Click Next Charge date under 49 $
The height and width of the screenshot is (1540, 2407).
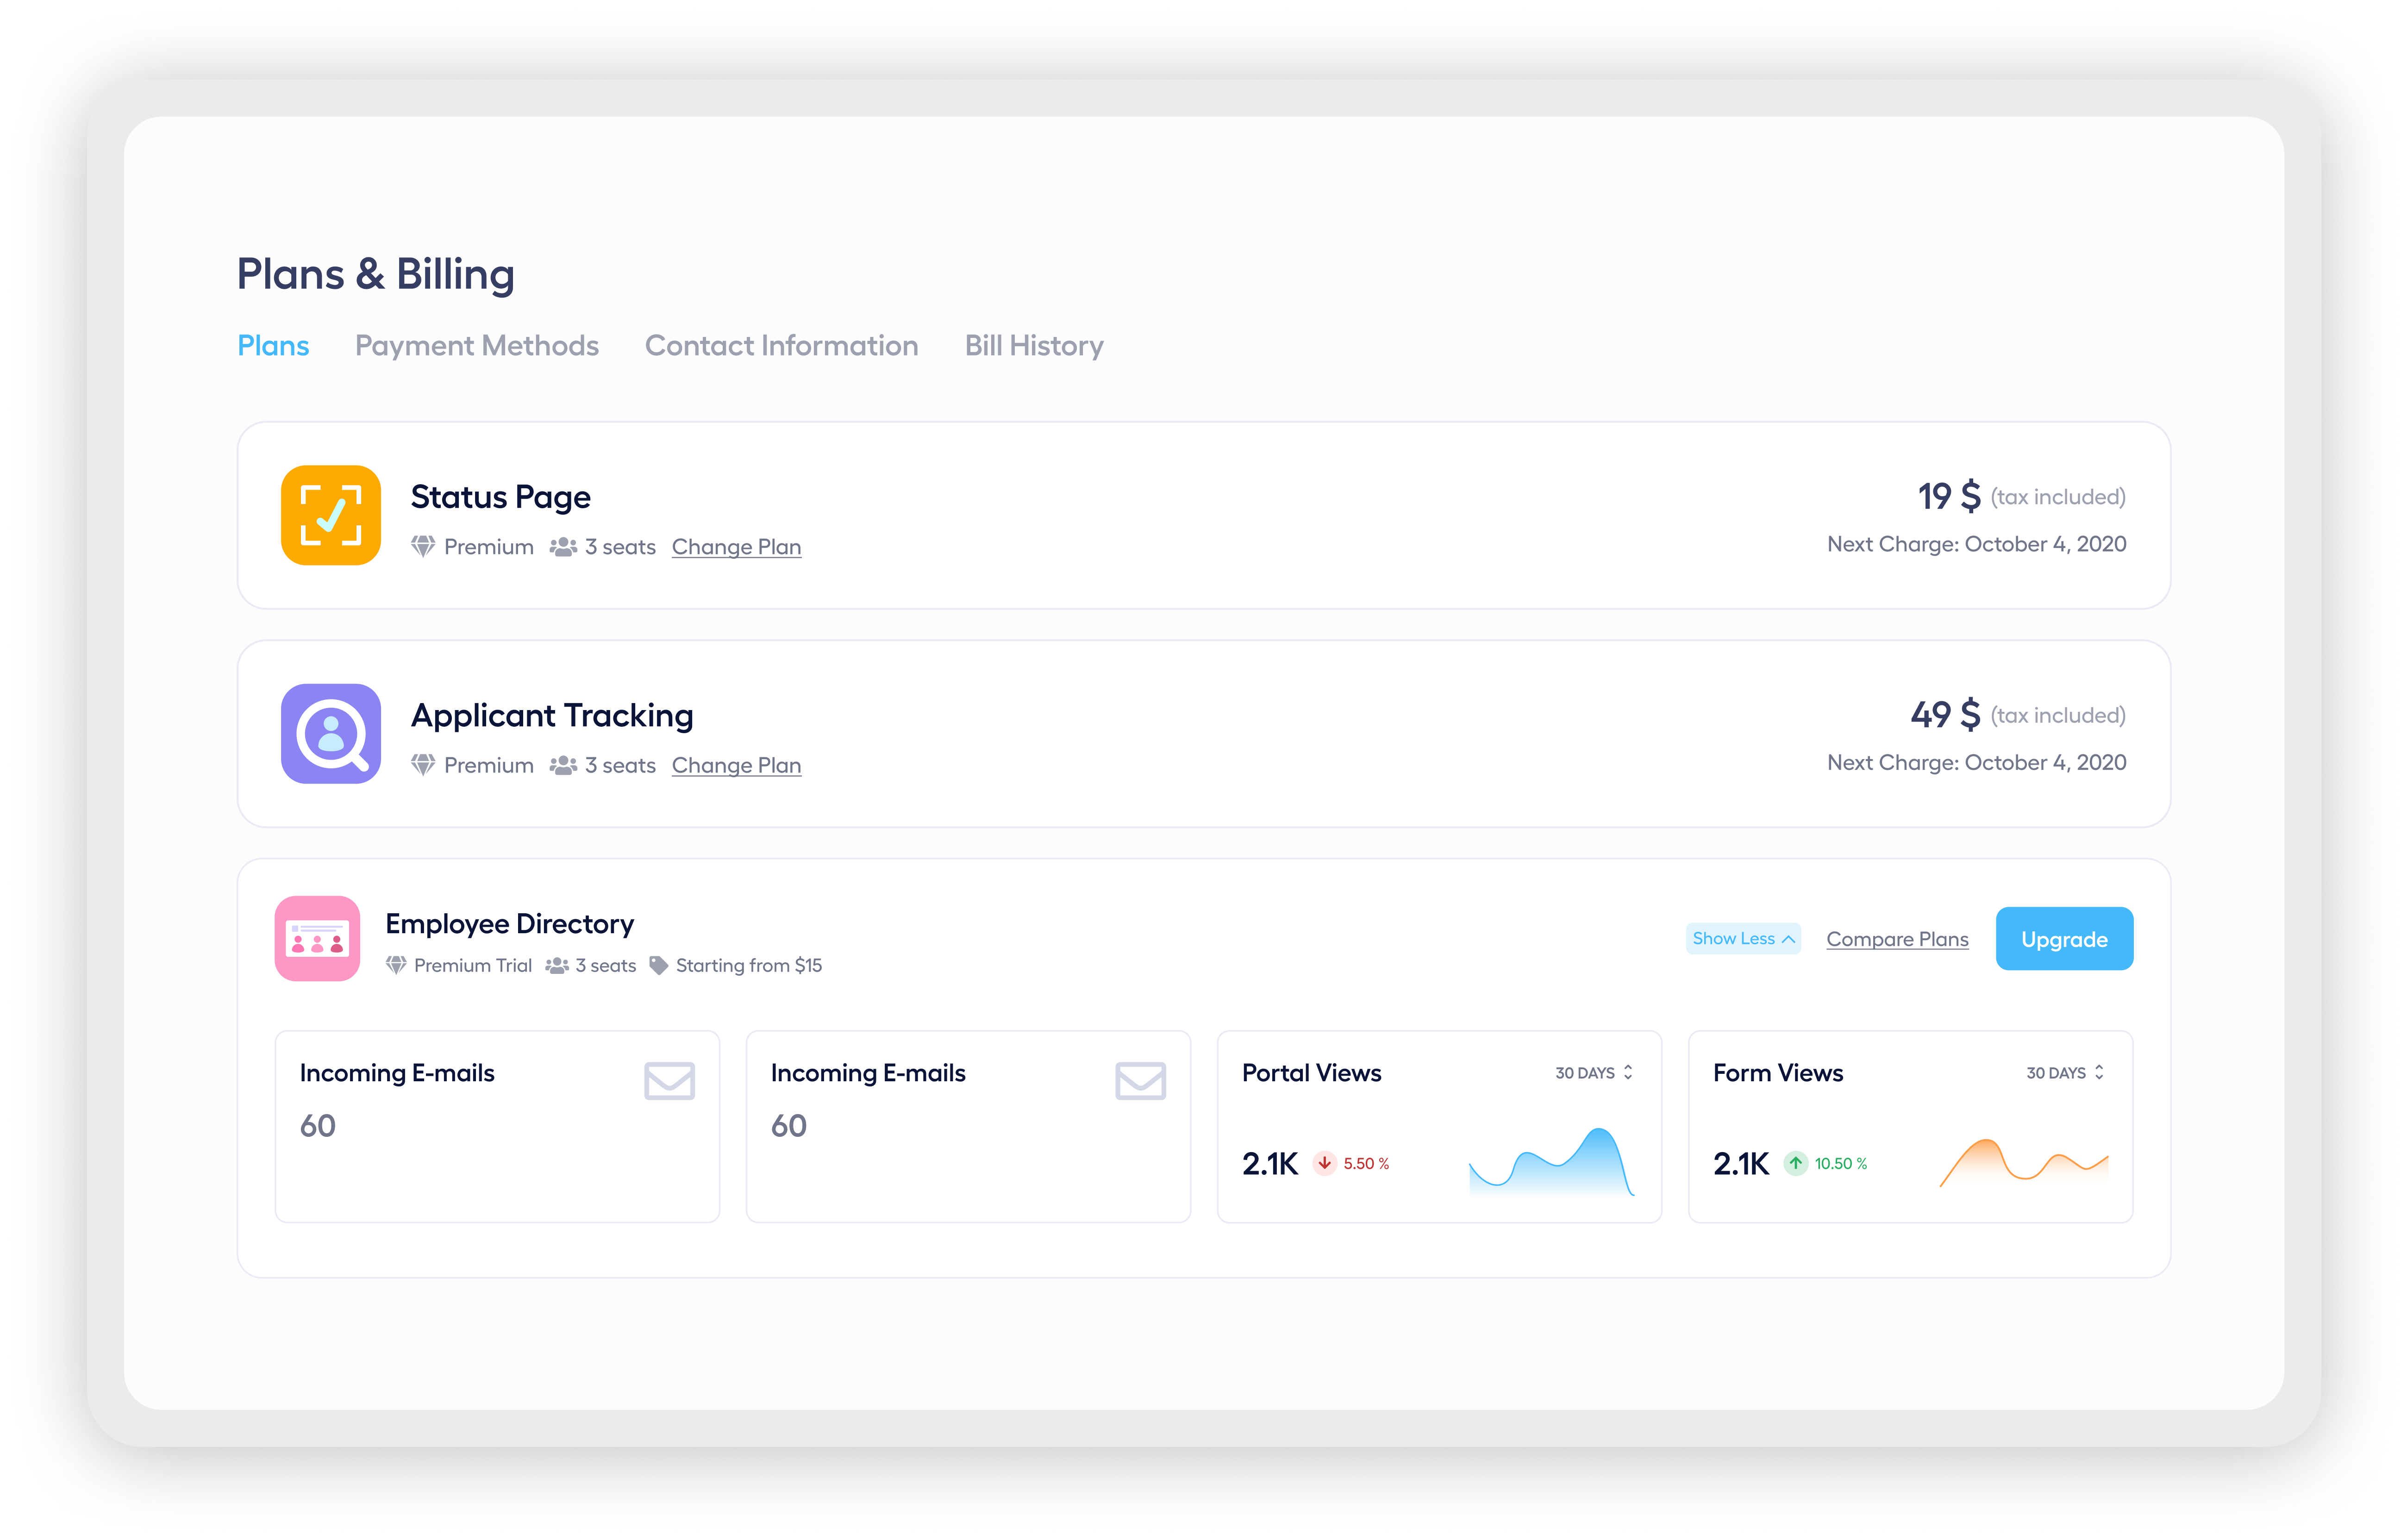pos(1976,762)
